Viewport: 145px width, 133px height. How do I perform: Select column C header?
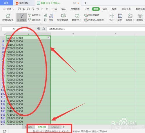click(115, 34)
